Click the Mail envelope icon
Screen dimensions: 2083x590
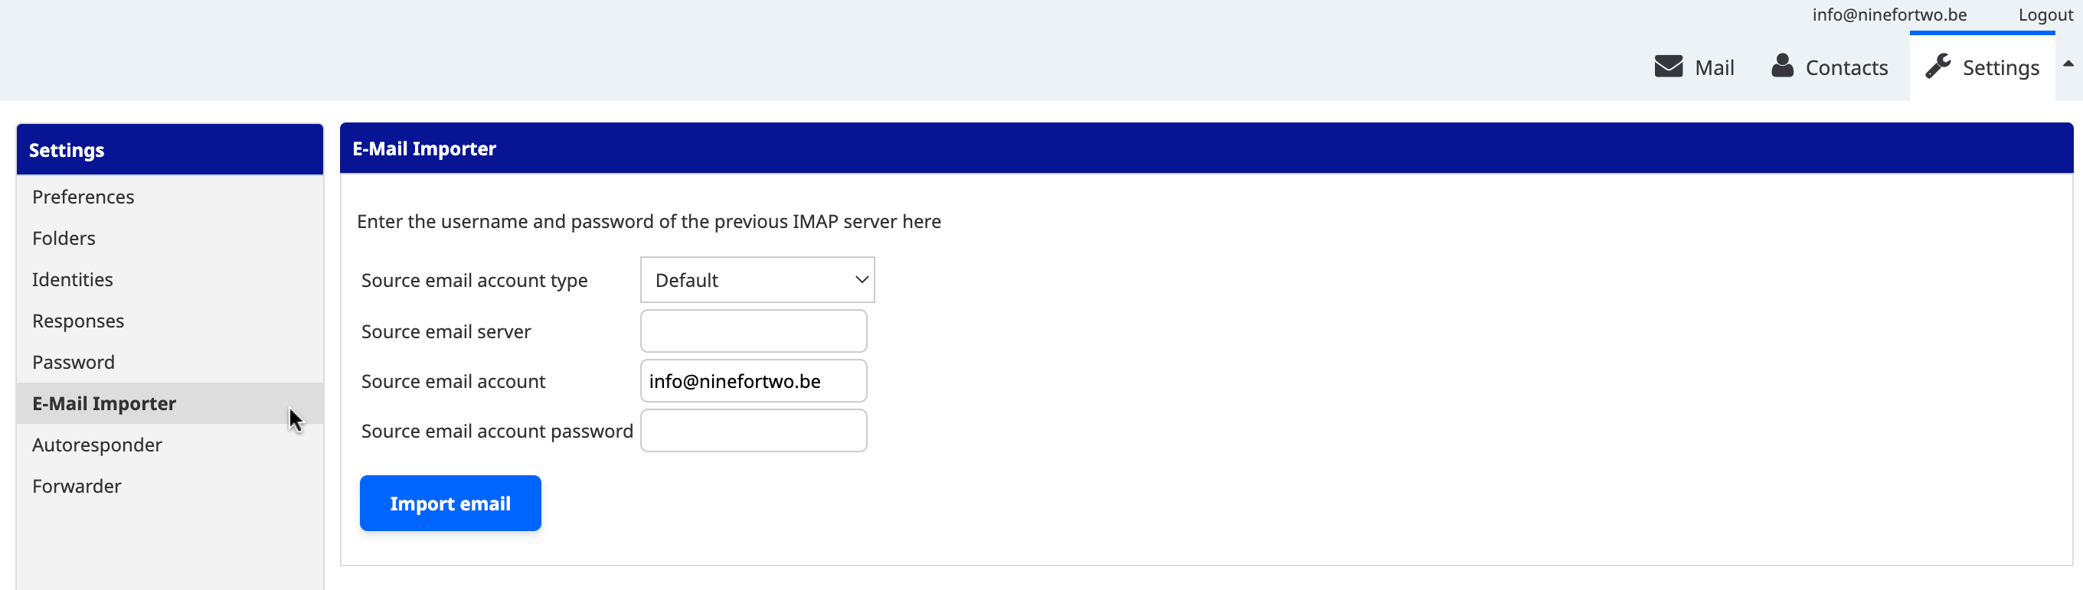click(1668, 67)
